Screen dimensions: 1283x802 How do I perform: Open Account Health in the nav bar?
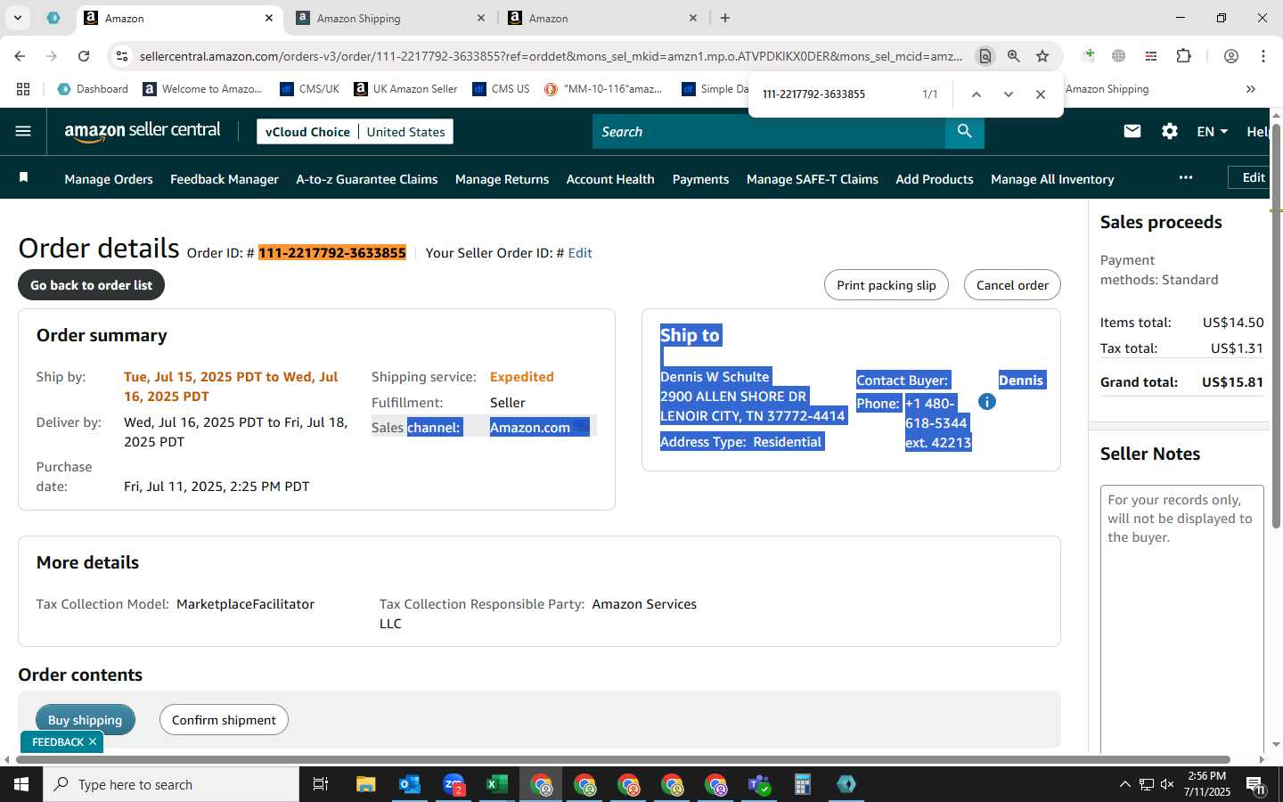610,179
